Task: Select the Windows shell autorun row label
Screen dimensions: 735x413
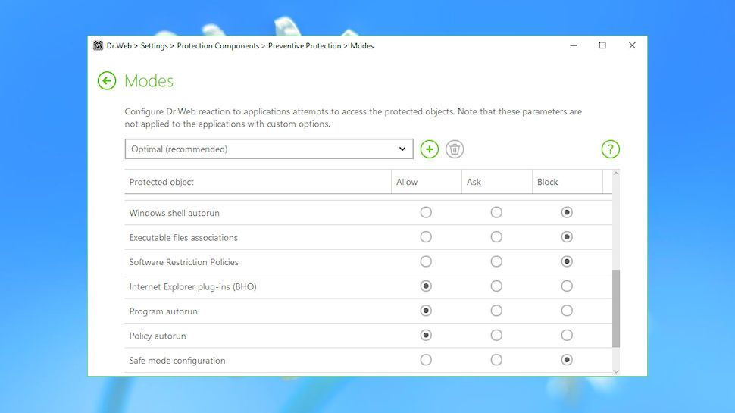Action: click(x=174, y=213)
